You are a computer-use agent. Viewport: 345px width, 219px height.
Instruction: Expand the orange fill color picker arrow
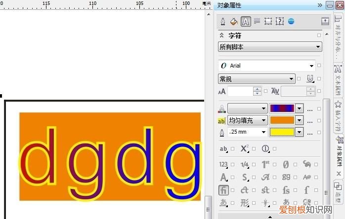click(299, 120)
